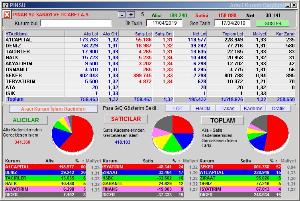Click the Son Tarih date field
Image resolution: width=300 pixels, height=201 pixels.
pos(233,23)
